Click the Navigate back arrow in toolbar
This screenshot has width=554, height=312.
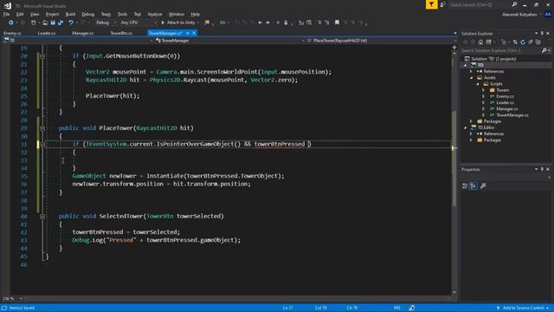click(260, 23)
